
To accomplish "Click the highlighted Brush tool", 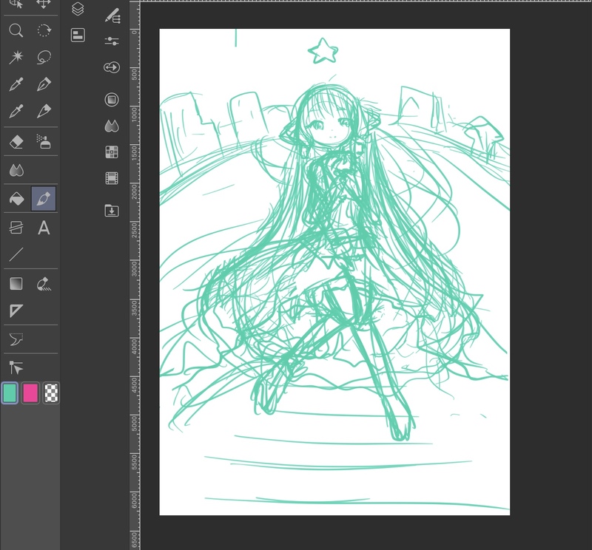I will [44, 199].
